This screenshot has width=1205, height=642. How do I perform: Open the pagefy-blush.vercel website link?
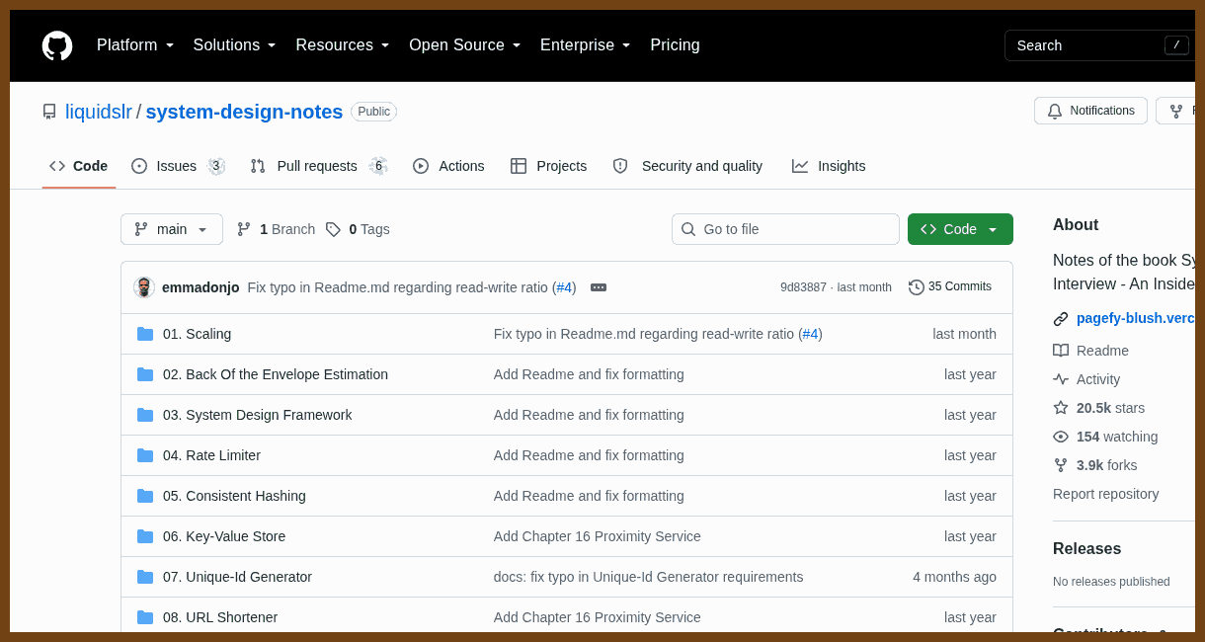pos(1135,318)
